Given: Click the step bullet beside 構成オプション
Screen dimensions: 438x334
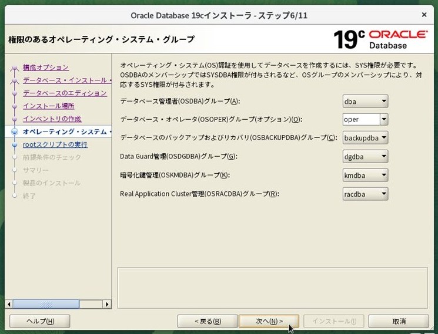Looking at the screenshot, I should coord(15,68).
